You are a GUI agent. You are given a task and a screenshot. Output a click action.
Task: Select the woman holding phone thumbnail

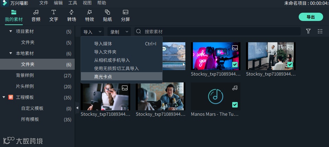pos(105,97)
